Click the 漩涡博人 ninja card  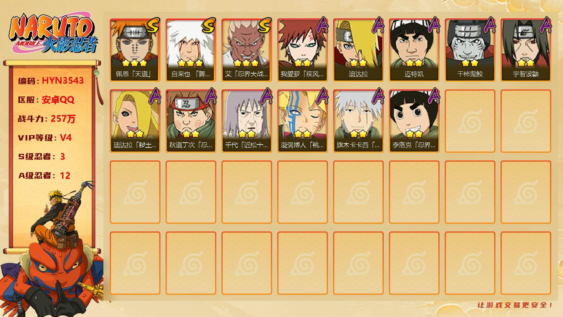tap(302, 121)
